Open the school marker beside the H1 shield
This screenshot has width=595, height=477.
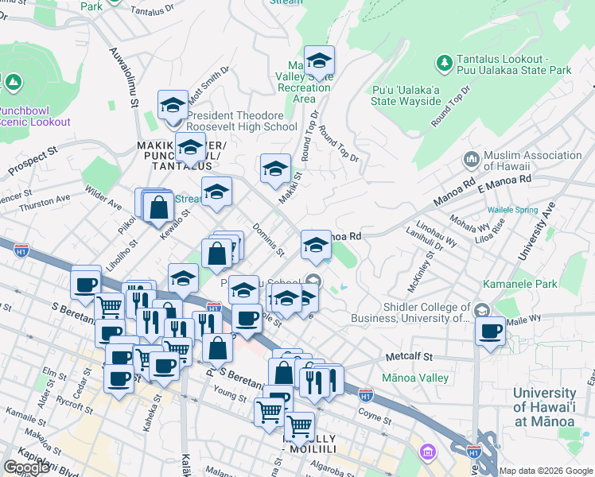point(183,279)
